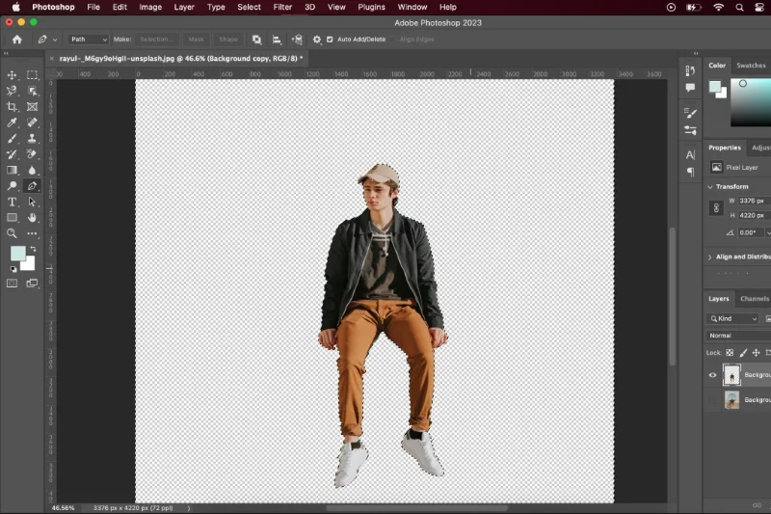Toggle lock transparent pixels
The height and width of the screenshot is (514, 771).
(x=730, y=353)
